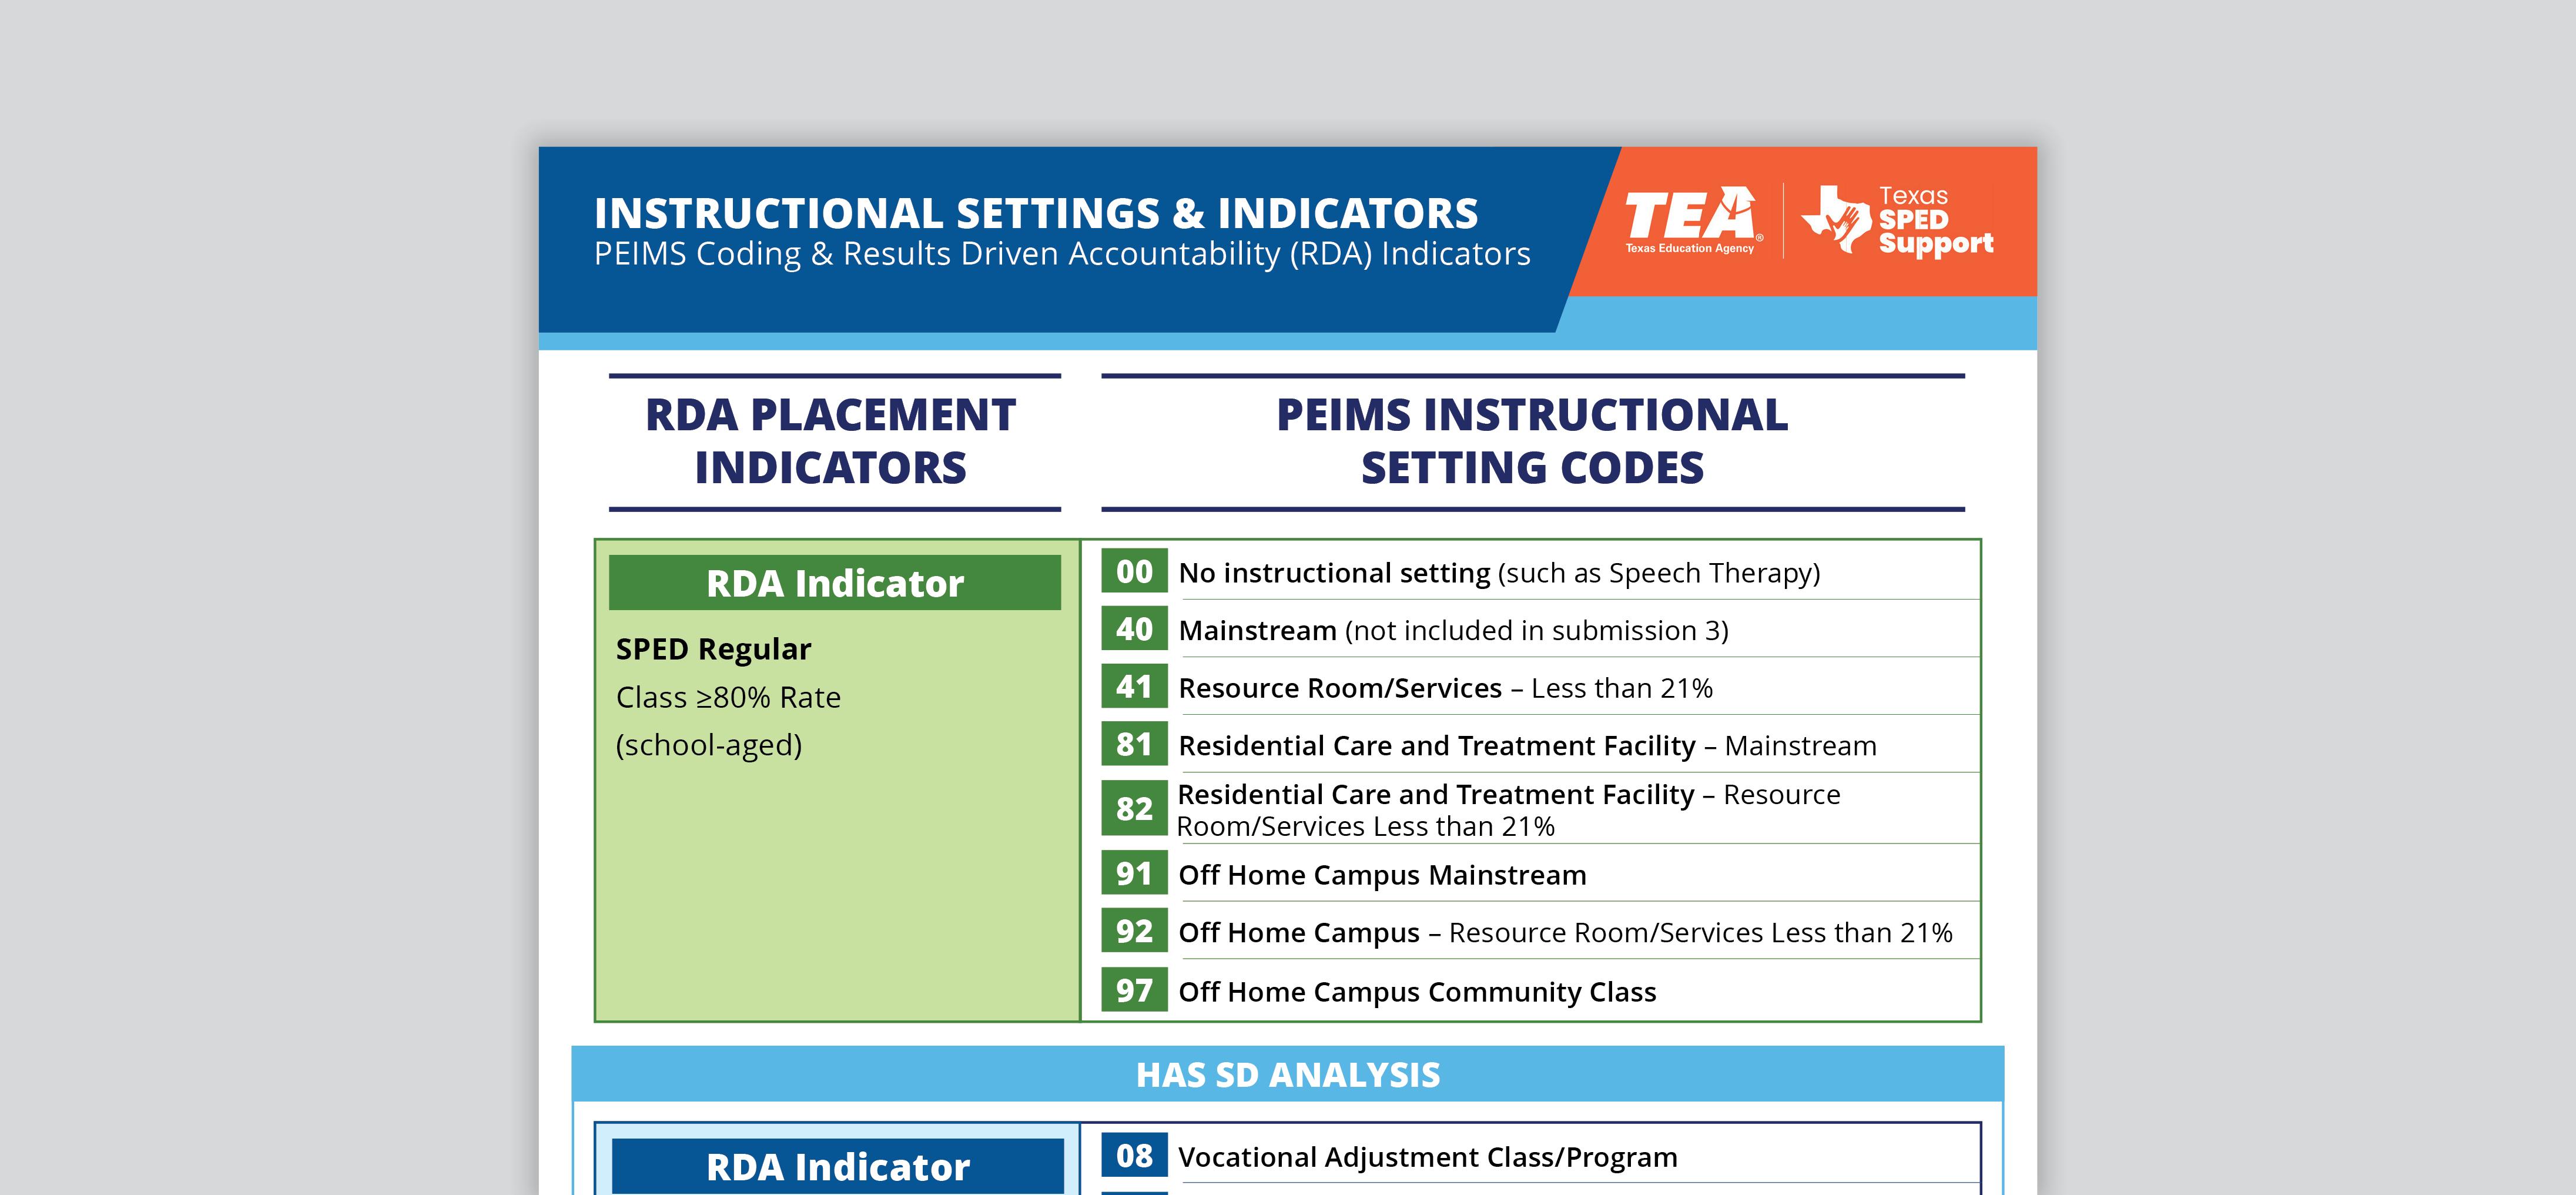
Task: Click the green RDA Indicator header
Action: [835, 583]
